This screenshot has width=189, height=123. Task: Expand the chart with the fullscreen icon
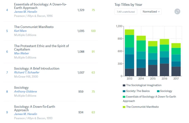[x=177, y=12]
